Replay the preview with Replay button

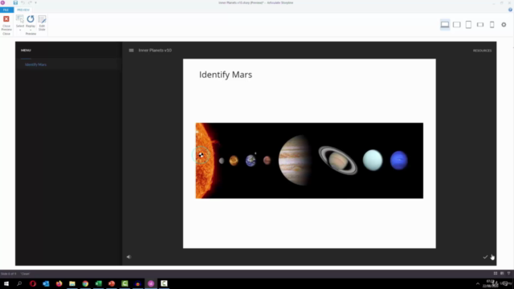pos(31,23)
